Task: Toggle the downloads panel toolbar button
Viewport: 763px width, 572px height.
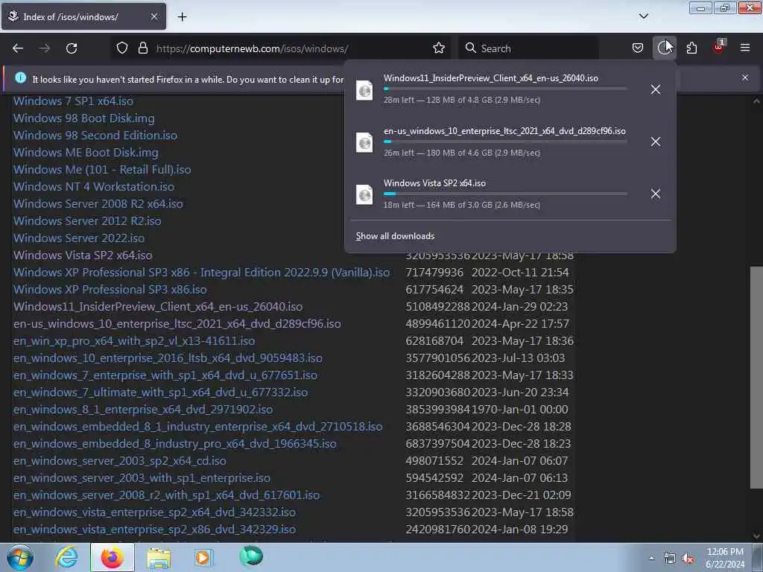Action: (x=664, y=48)
